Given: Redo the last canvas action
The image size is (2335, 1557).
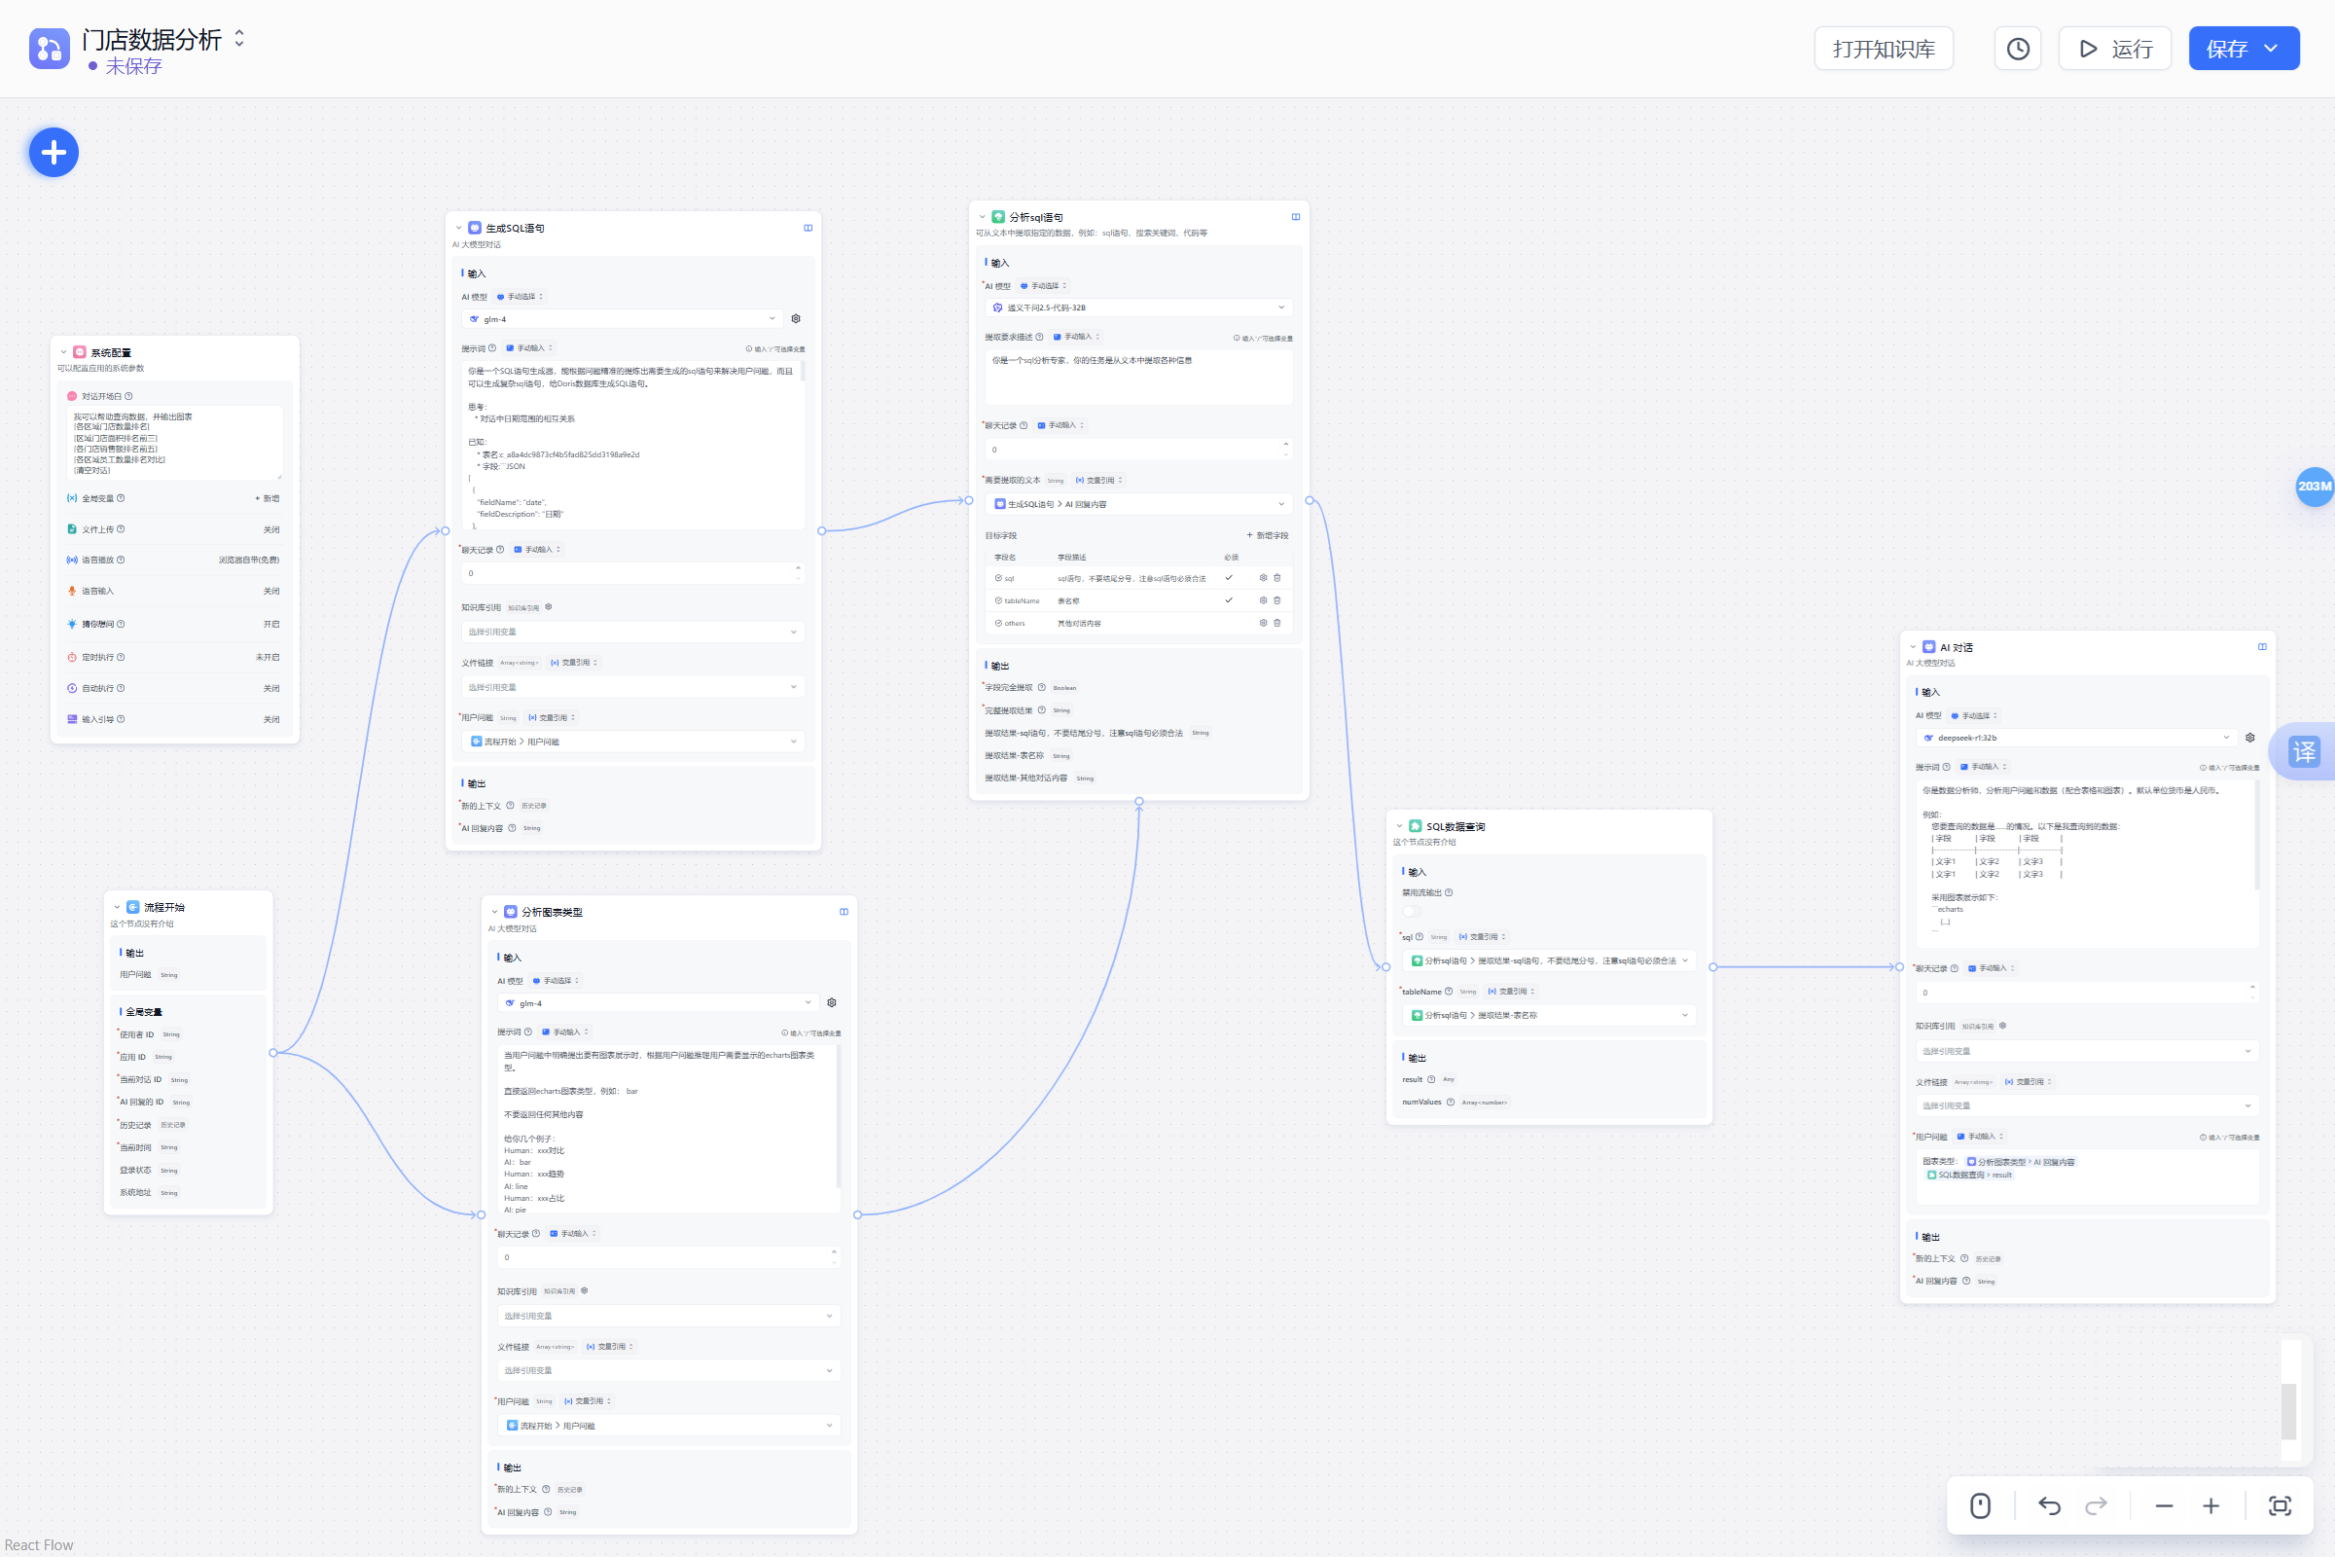Looking at the screenshot, I should tap(2096, 1506).
